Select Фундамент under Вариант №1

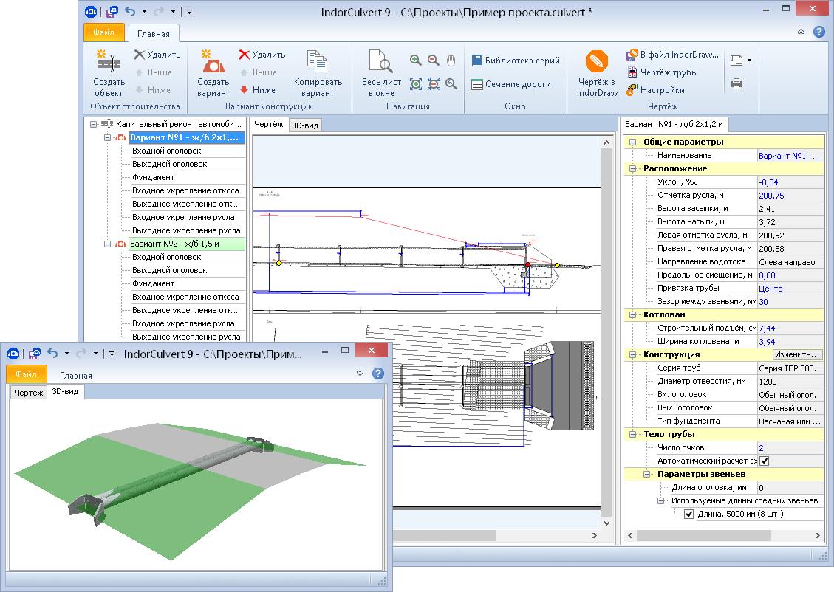click(x=153, y=177)
